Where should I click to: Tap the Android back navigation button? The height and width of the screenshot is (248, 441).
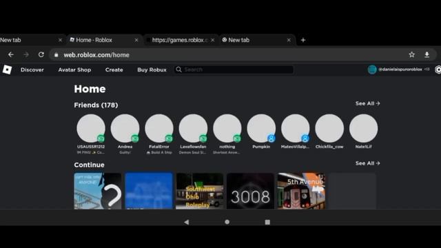(186, 222)
